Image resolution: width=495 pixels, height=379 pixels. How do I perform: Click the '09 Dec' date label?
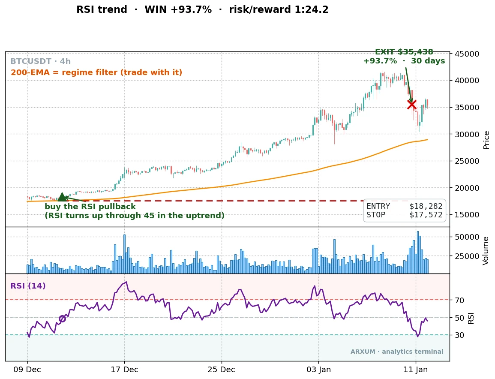click(x=27, y=370)
